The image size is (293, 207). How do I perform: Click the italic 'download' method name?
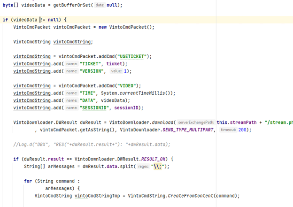(x=162, y=123)
